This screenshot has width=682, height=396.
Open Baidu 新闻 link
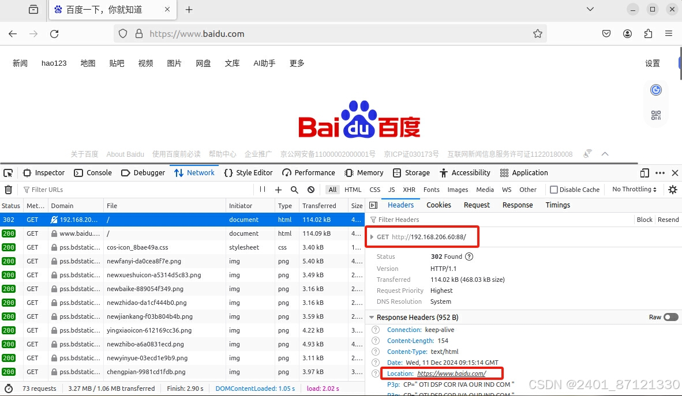pyautogui.click(x=20, y=63)
